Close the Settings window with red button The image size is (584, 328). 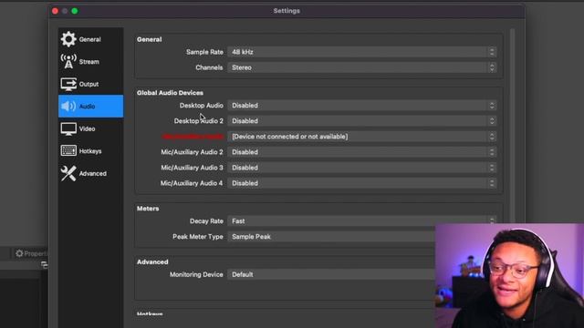(55, 11)
